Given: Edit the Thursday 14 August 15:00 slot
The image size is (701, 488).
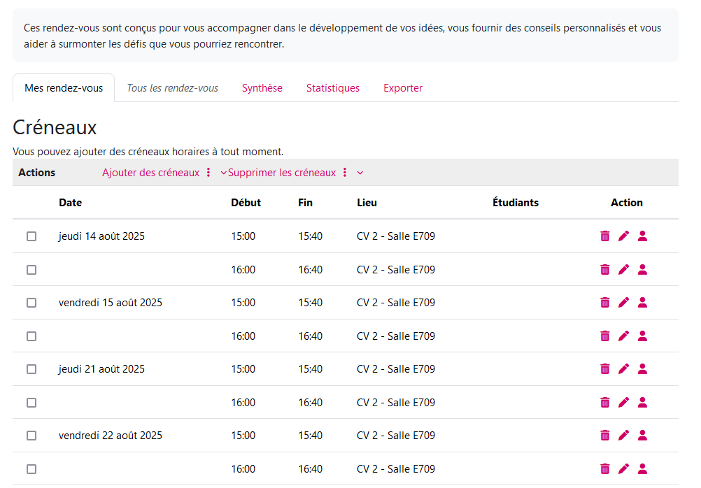Looking at the screenshot, I should (624, 236).
